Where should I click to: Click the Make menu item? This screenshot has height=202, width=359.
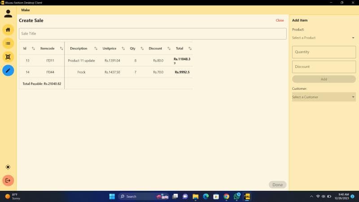pos(26,10)
